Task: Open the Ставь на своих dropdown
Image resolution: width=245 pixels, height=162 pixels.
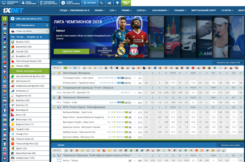Action: [29, 31]
